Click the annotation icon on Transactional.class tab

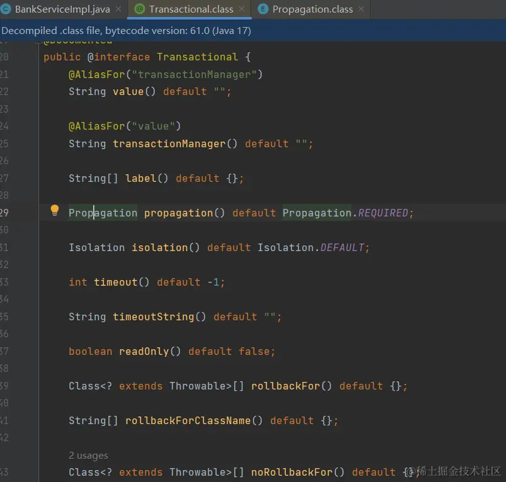(x=140, y=9)
